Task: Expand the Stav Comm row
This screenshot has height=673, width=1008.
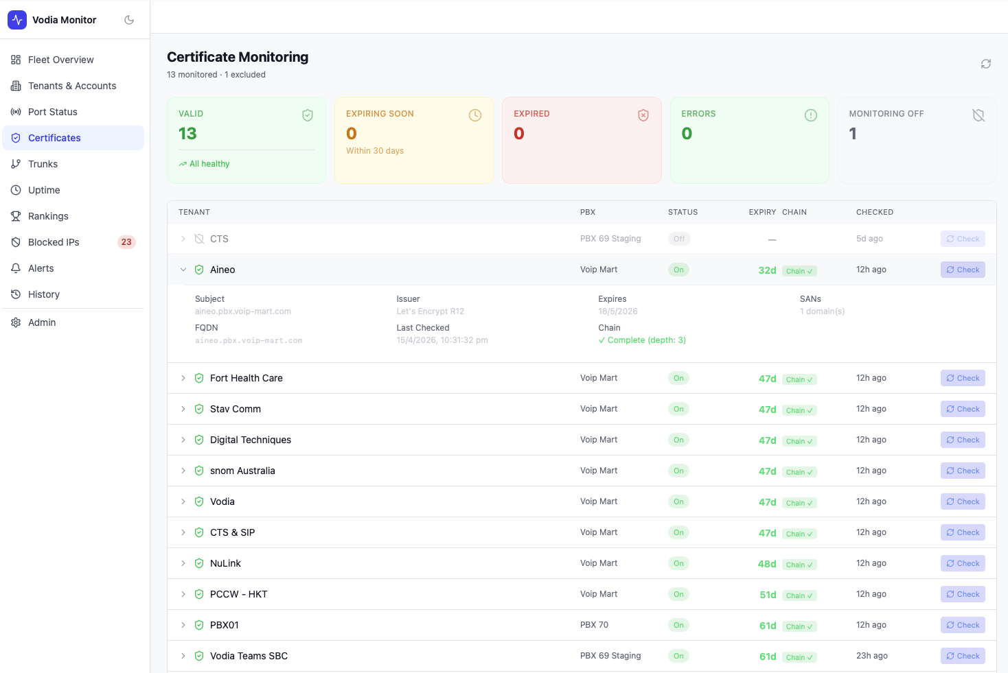Action: pos(183,409)
